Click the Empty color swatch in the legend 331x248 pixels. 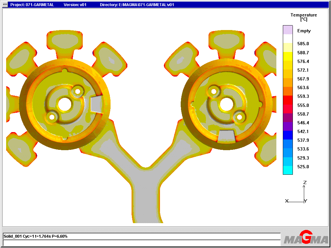[x=288, y=30]
